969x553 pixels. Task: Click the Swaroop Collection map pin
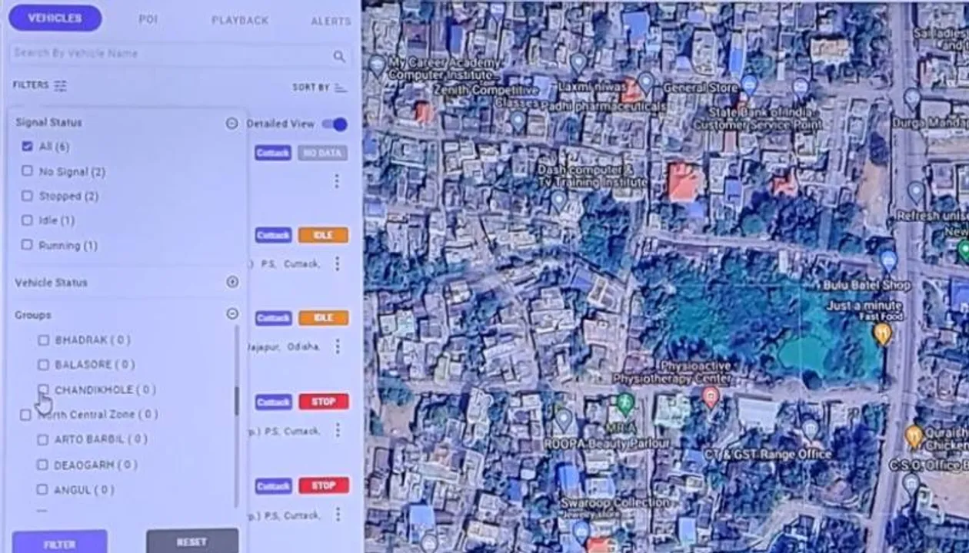pyautogui.click(x=581, y=531)
